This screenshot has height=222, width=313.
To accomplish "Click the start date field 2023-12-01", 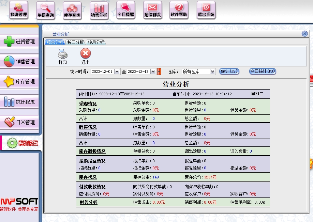I will pos(102,72).
